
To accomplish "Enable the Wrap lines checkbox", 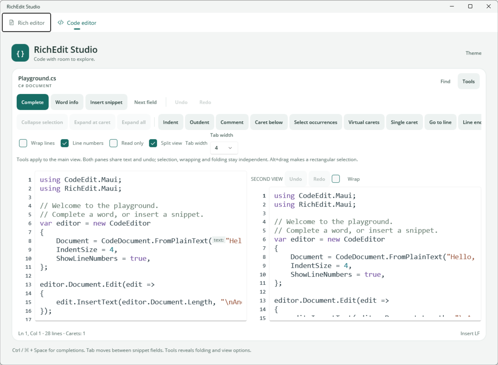I will point(23,143).
